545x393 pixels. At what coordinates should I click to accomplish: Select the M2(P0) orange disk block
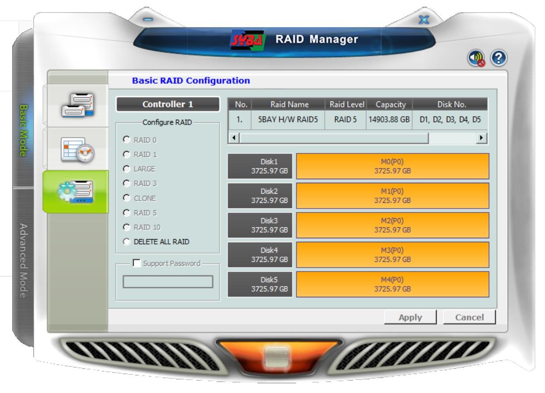coord(393,225)
